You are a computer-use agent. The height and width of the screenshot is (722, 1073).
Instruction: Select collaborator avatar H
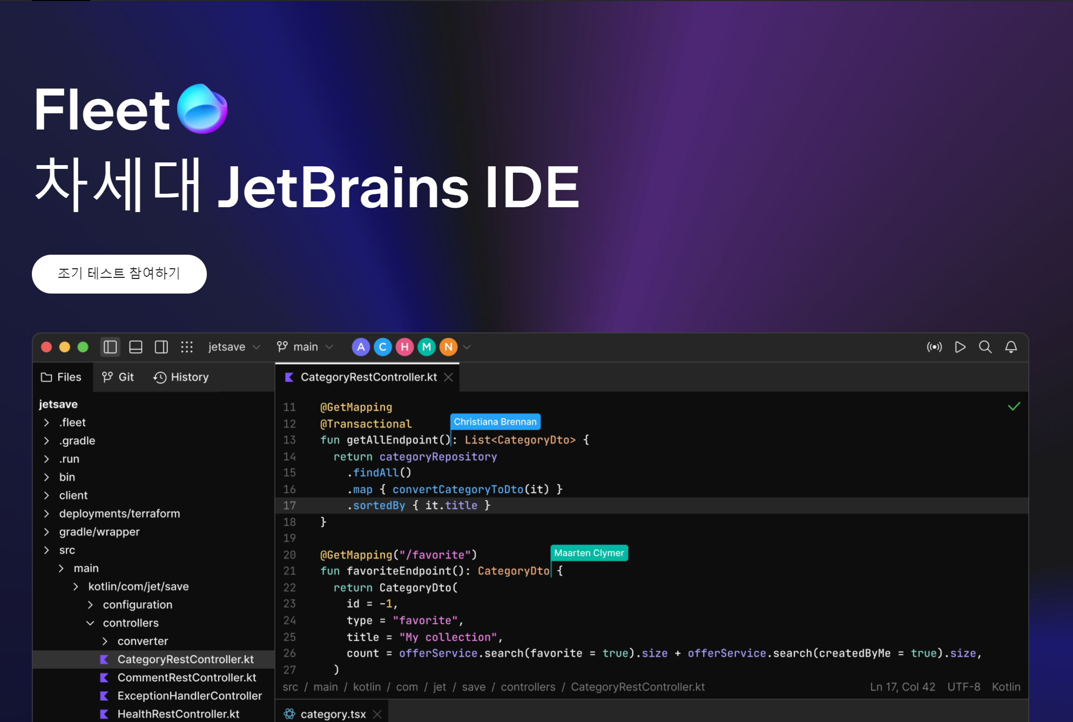click(x=404, y=347)
